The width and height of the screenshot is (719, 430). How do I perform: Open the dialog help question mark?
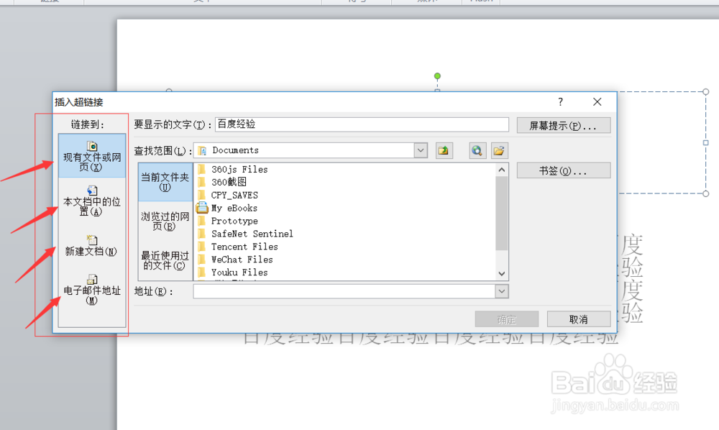coord(560,102)
